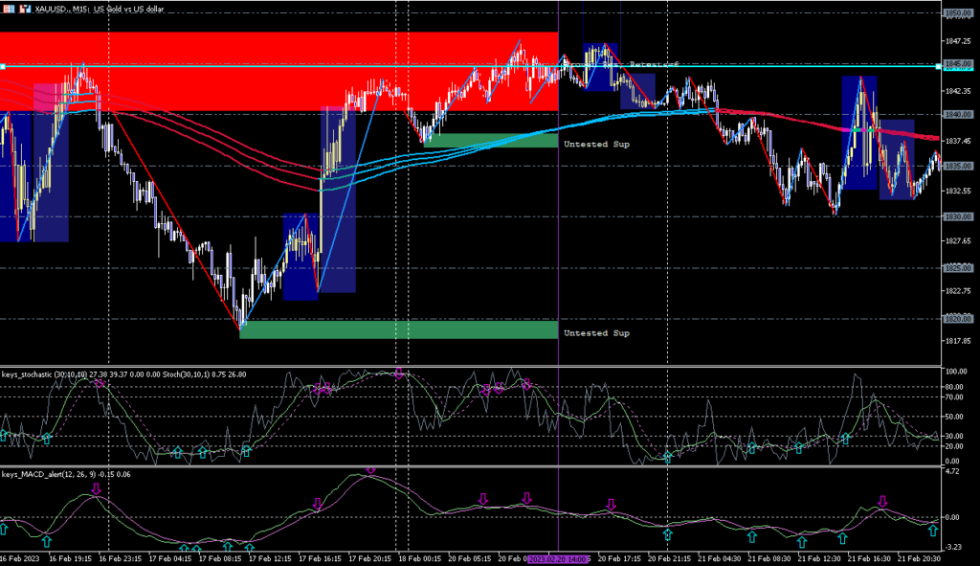Click the 1820.00 price level on right axis

click(956, 319)
